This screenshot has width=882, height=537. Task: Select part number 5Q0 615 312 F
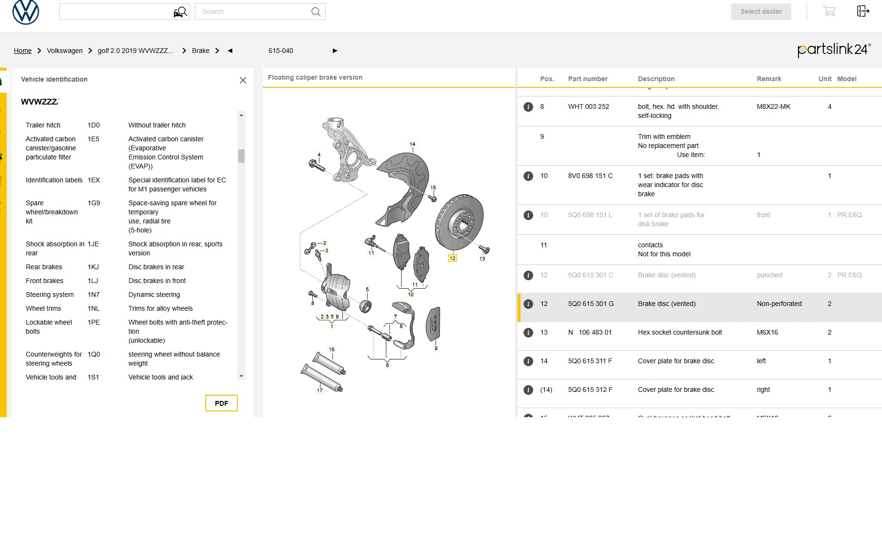[x=590, y=390]
